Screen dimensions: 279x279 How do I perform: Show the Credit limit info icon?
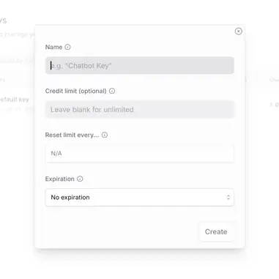[x=112, y=91]
